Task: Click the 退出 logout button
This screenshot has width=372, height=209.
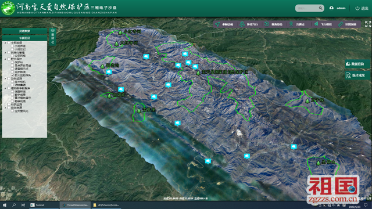Action: coord(362,8)
